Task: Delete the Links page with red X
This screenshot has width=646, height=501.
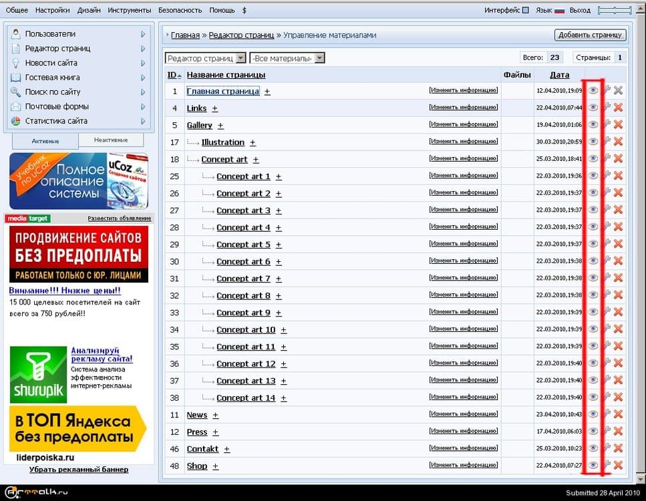Action: [618, 108]
